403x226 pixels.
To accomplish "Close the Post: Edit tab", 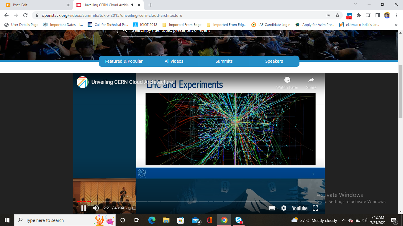I will pyautogui.click(x=68, y=5).
